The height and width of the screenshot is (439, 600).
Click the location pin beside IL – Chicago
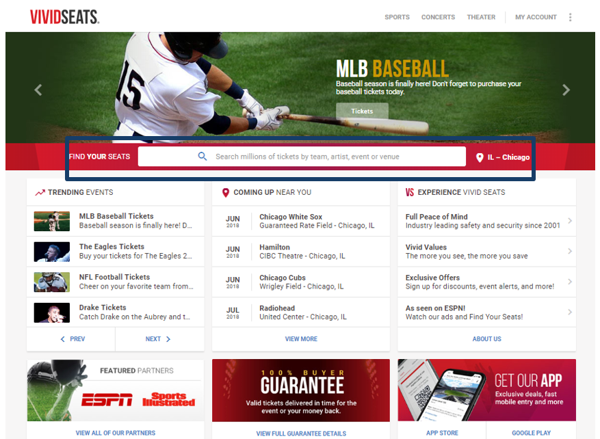pyautogui.click(x=480, y=157)
